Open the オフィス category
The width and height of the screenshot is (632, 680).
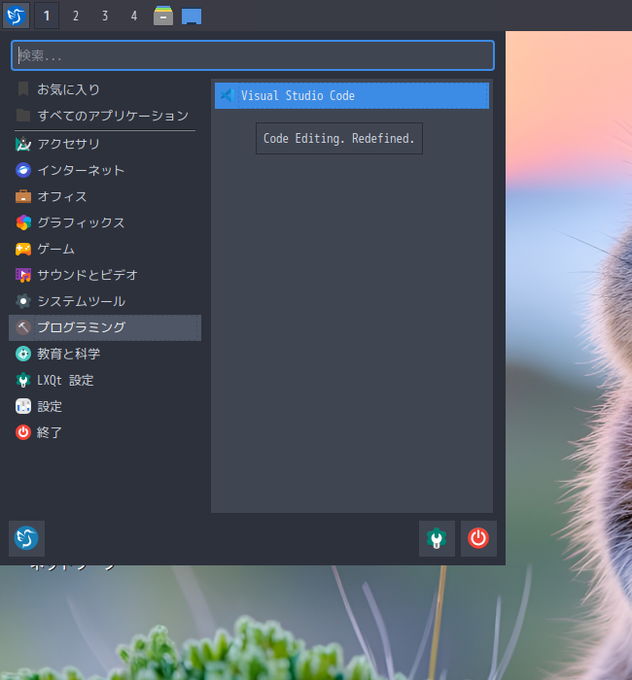click(105, 196)
